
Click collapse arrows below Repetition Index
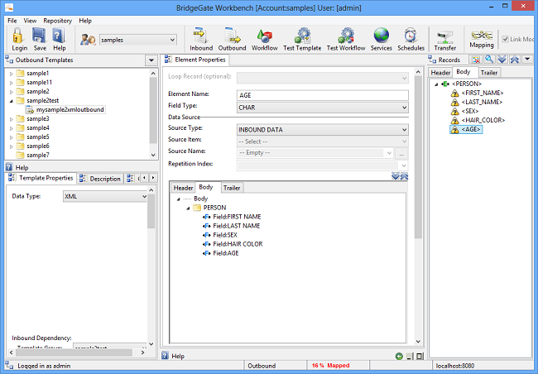[404, 176]
